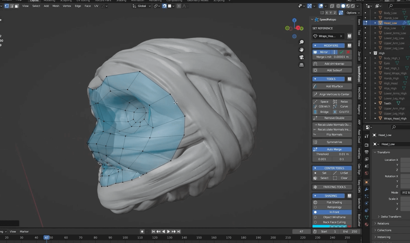Open the Rotation Mode XYZ dropdown
410x243 pixels.
coord(406,193)
